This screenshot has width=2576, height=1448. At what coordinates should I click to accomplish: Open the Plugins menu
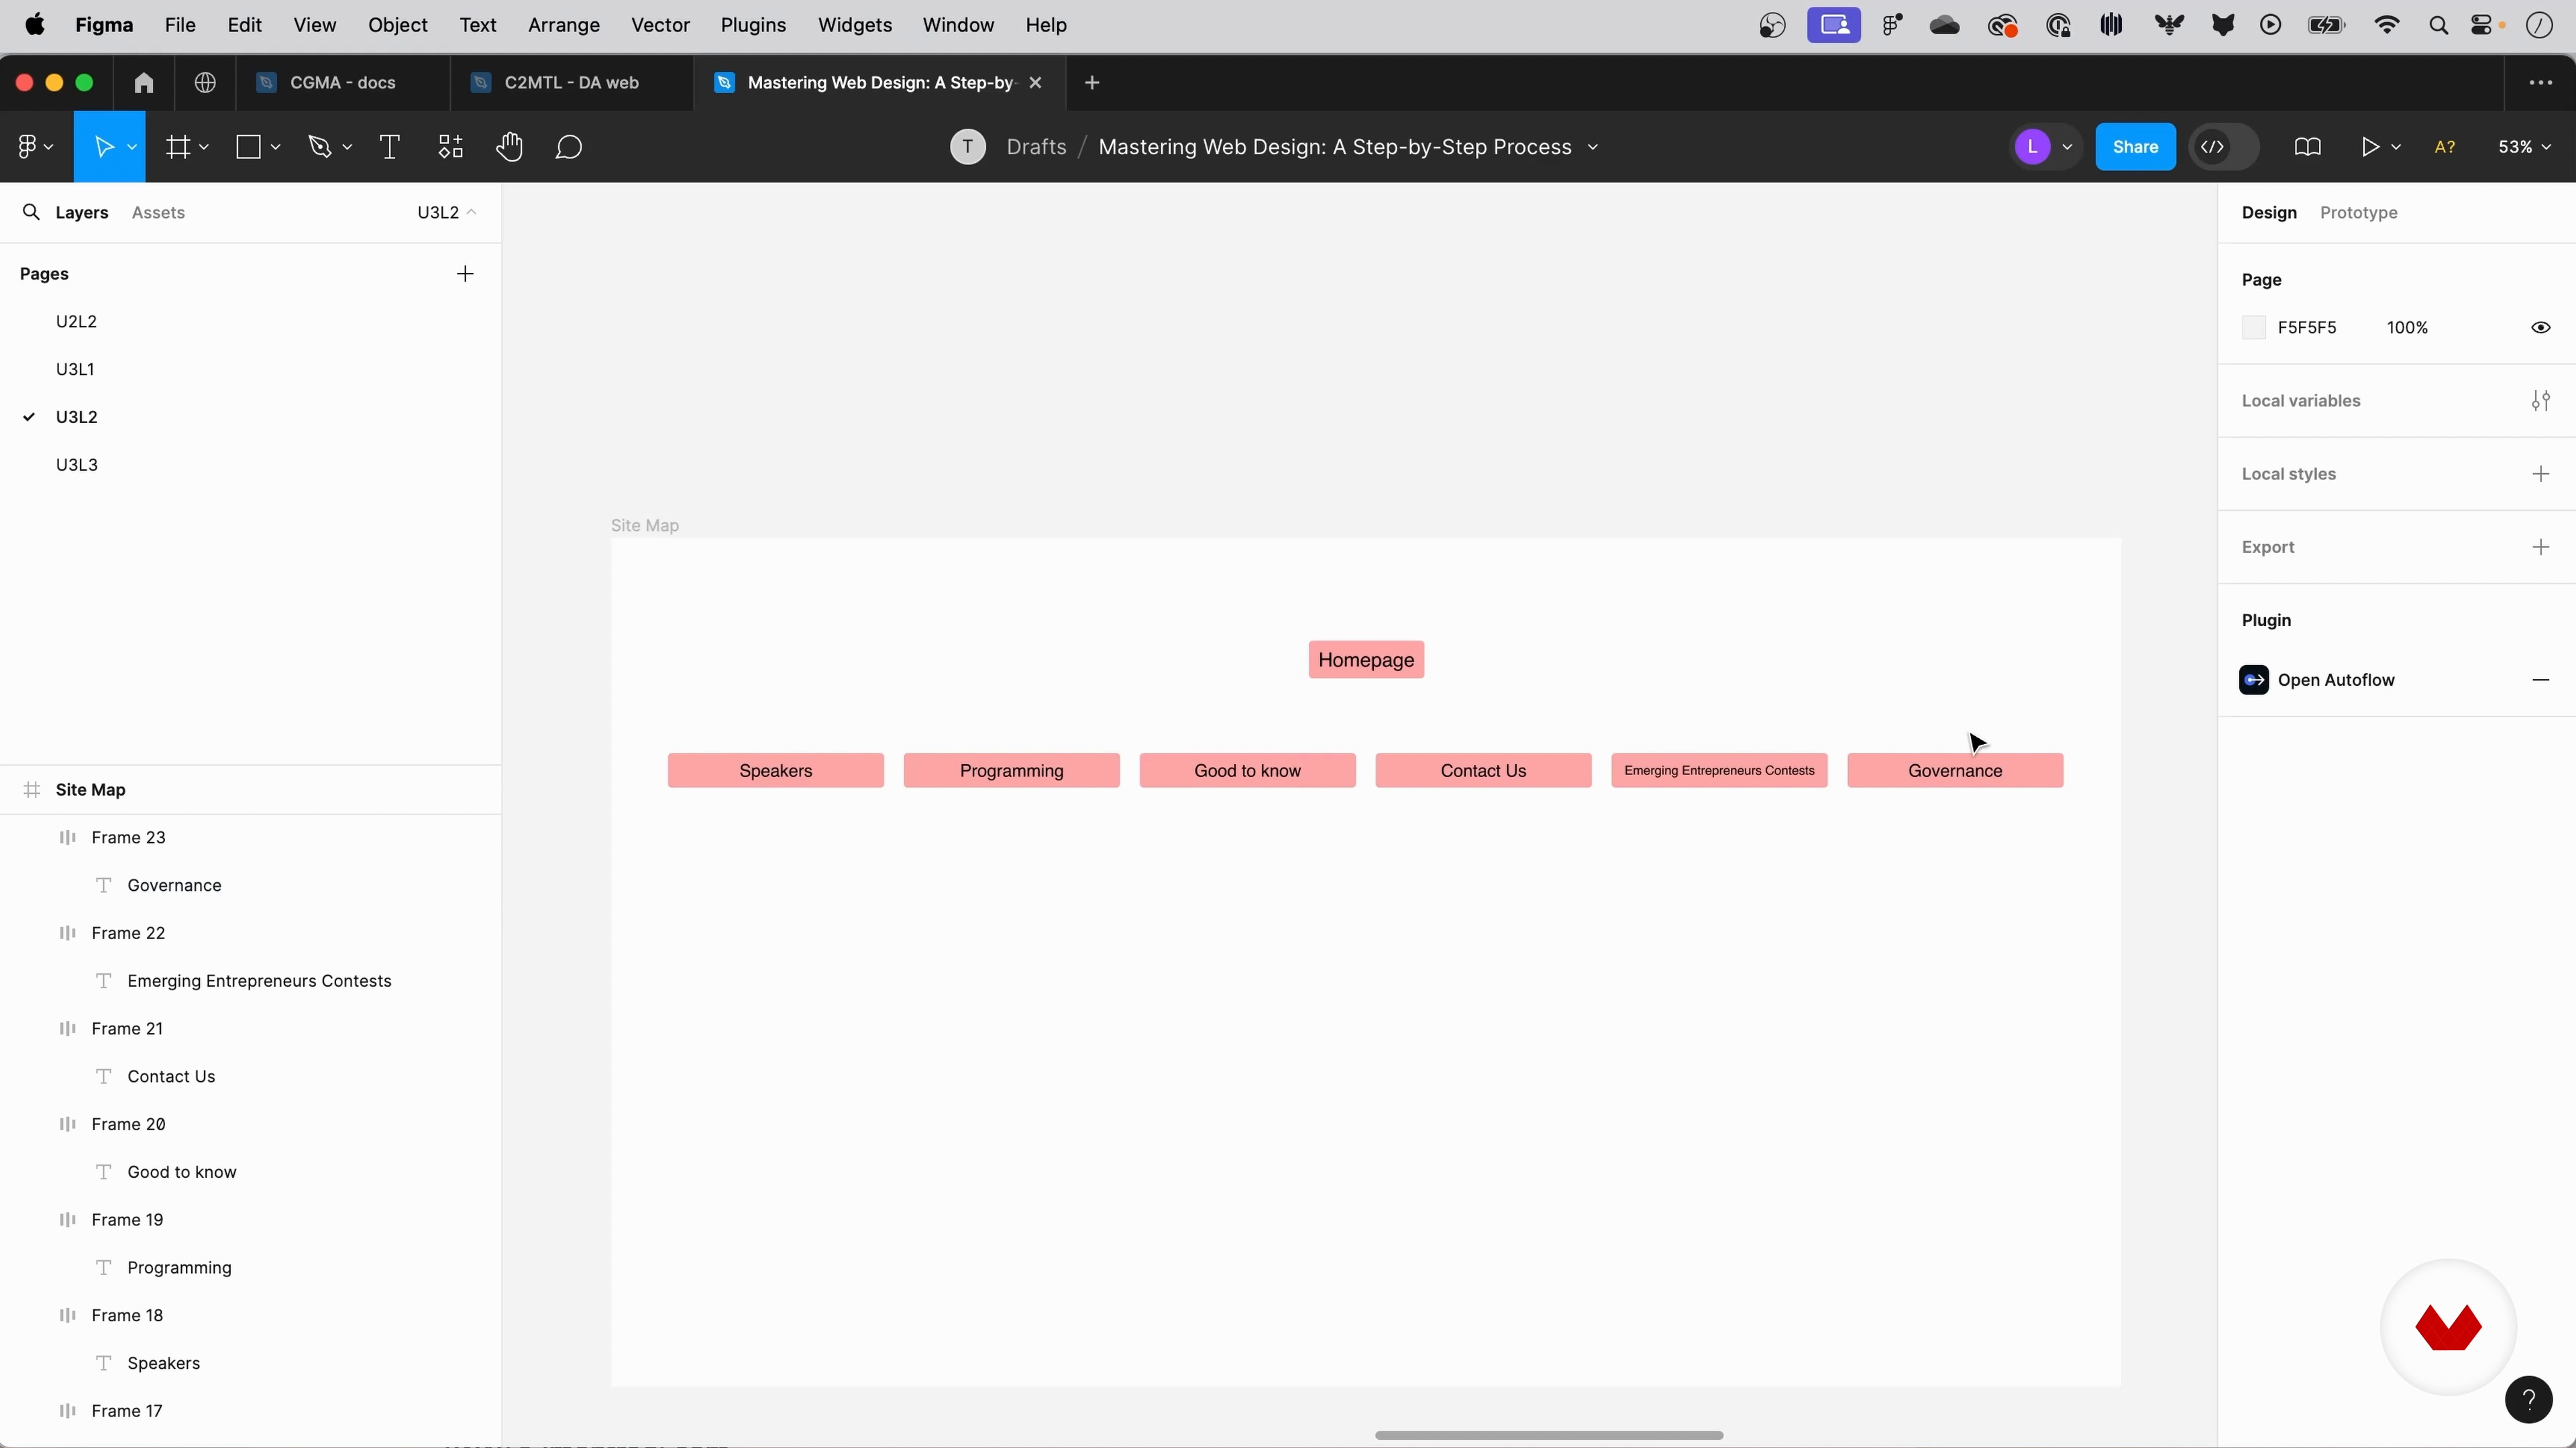(753, 25)
